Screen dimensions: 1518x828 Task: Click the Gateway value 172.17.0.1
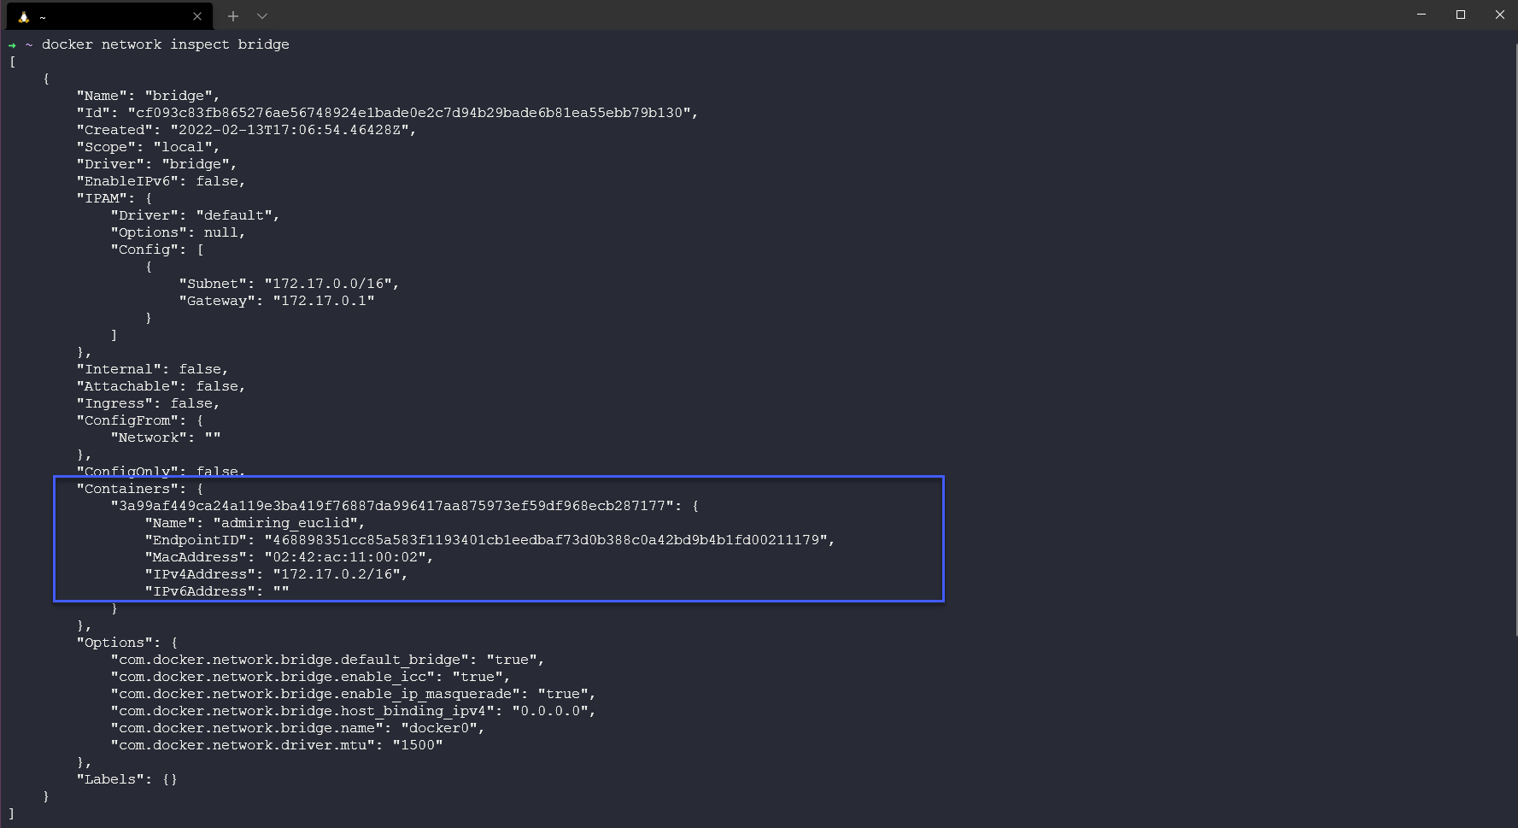click(323, 301)
